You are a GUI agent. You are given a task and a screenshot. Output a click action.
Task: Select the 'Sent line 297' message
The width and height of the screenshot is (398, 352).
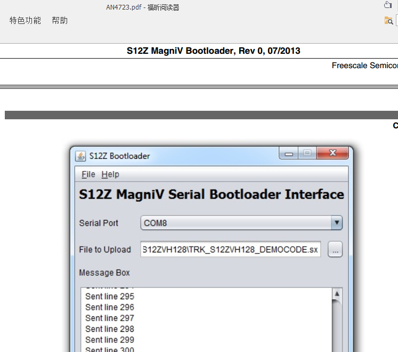tap(110, 318)
